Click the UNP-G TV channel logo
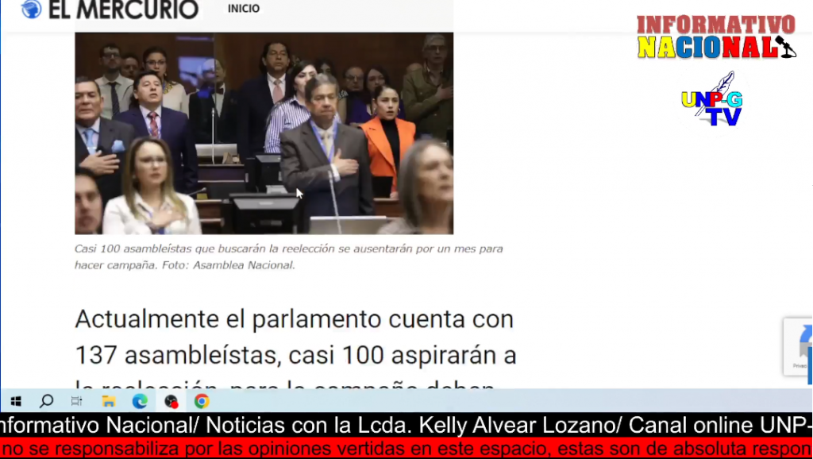This screenshot has width=813, height=459. point(712,99)
